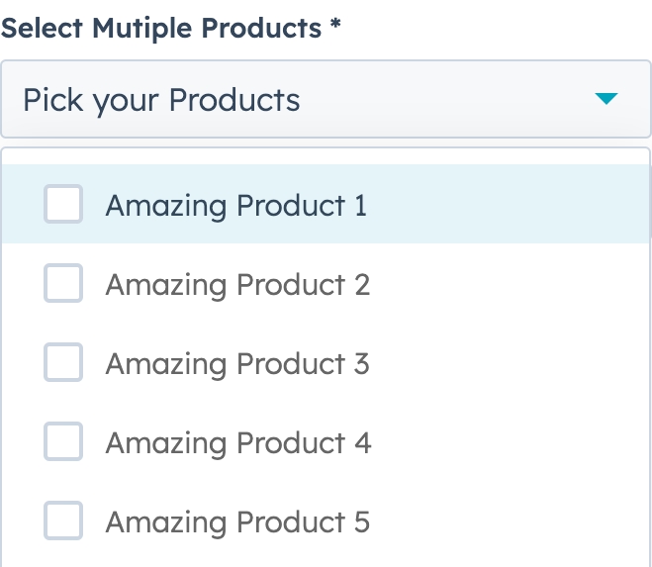Image resolution: width=652 pixels, height=567 pixels.
Task: Click blank row space beside Amazing Product 5
Action: 505,521
